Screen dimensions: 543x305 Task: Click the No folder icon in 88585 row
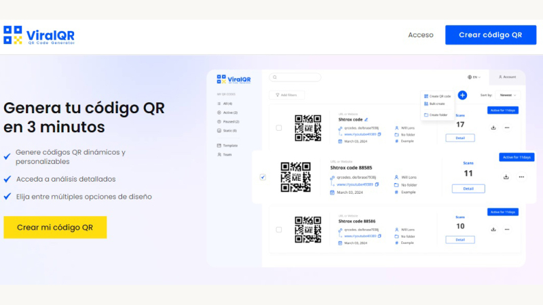tap(396, 185)
